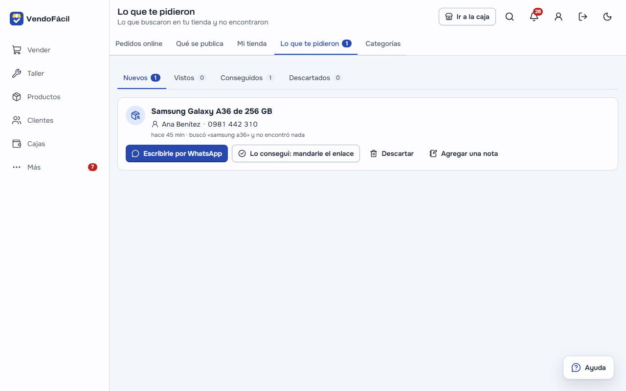Screen dimensions: 626x391
Task: Open Productos in sidebar
Action: tap(54, 97)
